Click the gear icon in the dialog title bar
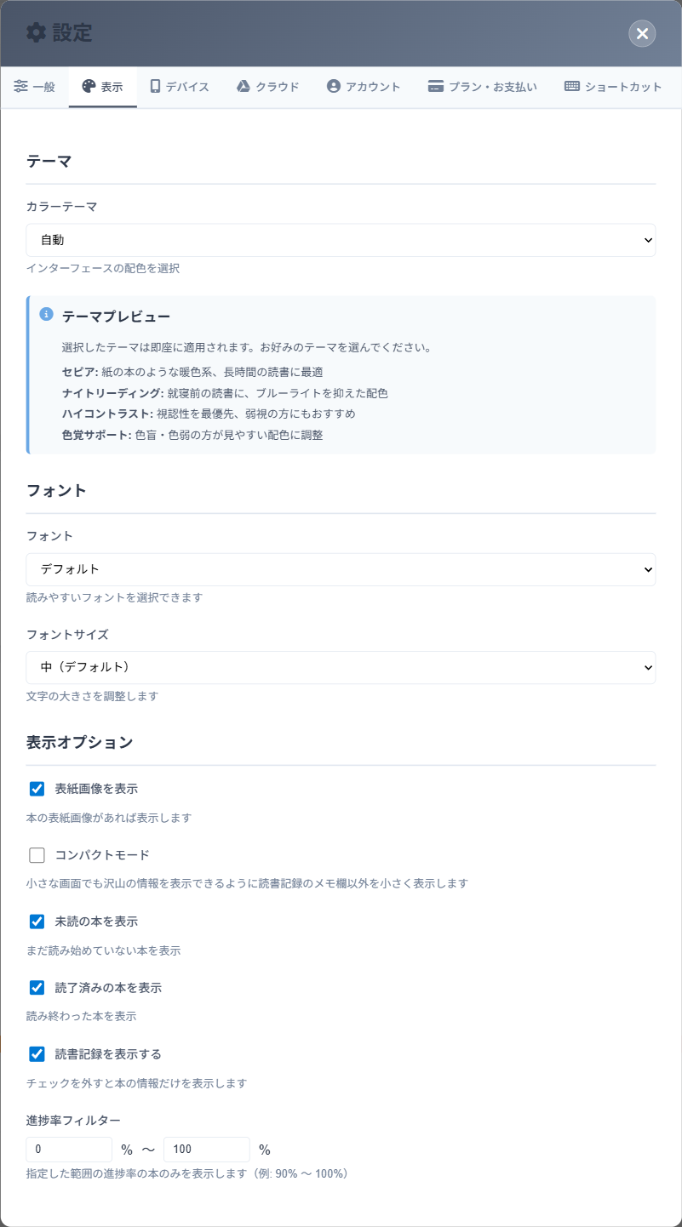The width and height of the screenshot is (682, 1227). 35,33
